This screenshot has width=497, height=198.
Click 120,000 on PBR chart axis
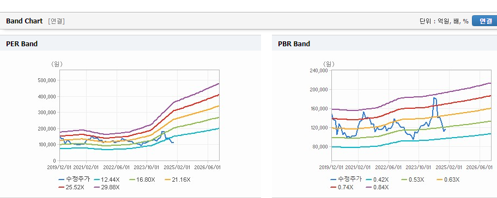coord(319,128)
